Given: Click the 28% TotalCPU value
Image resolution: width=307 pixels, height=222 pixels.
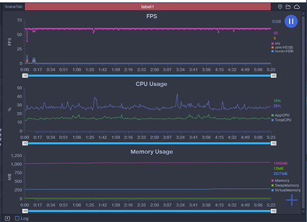Looking at the screenshot, I should (x=277, y=106).
